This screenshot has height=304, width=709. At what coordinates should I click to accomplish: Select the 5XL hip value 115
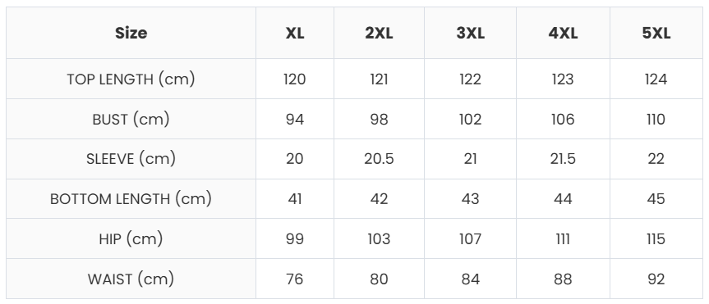[x=656, y=238]
